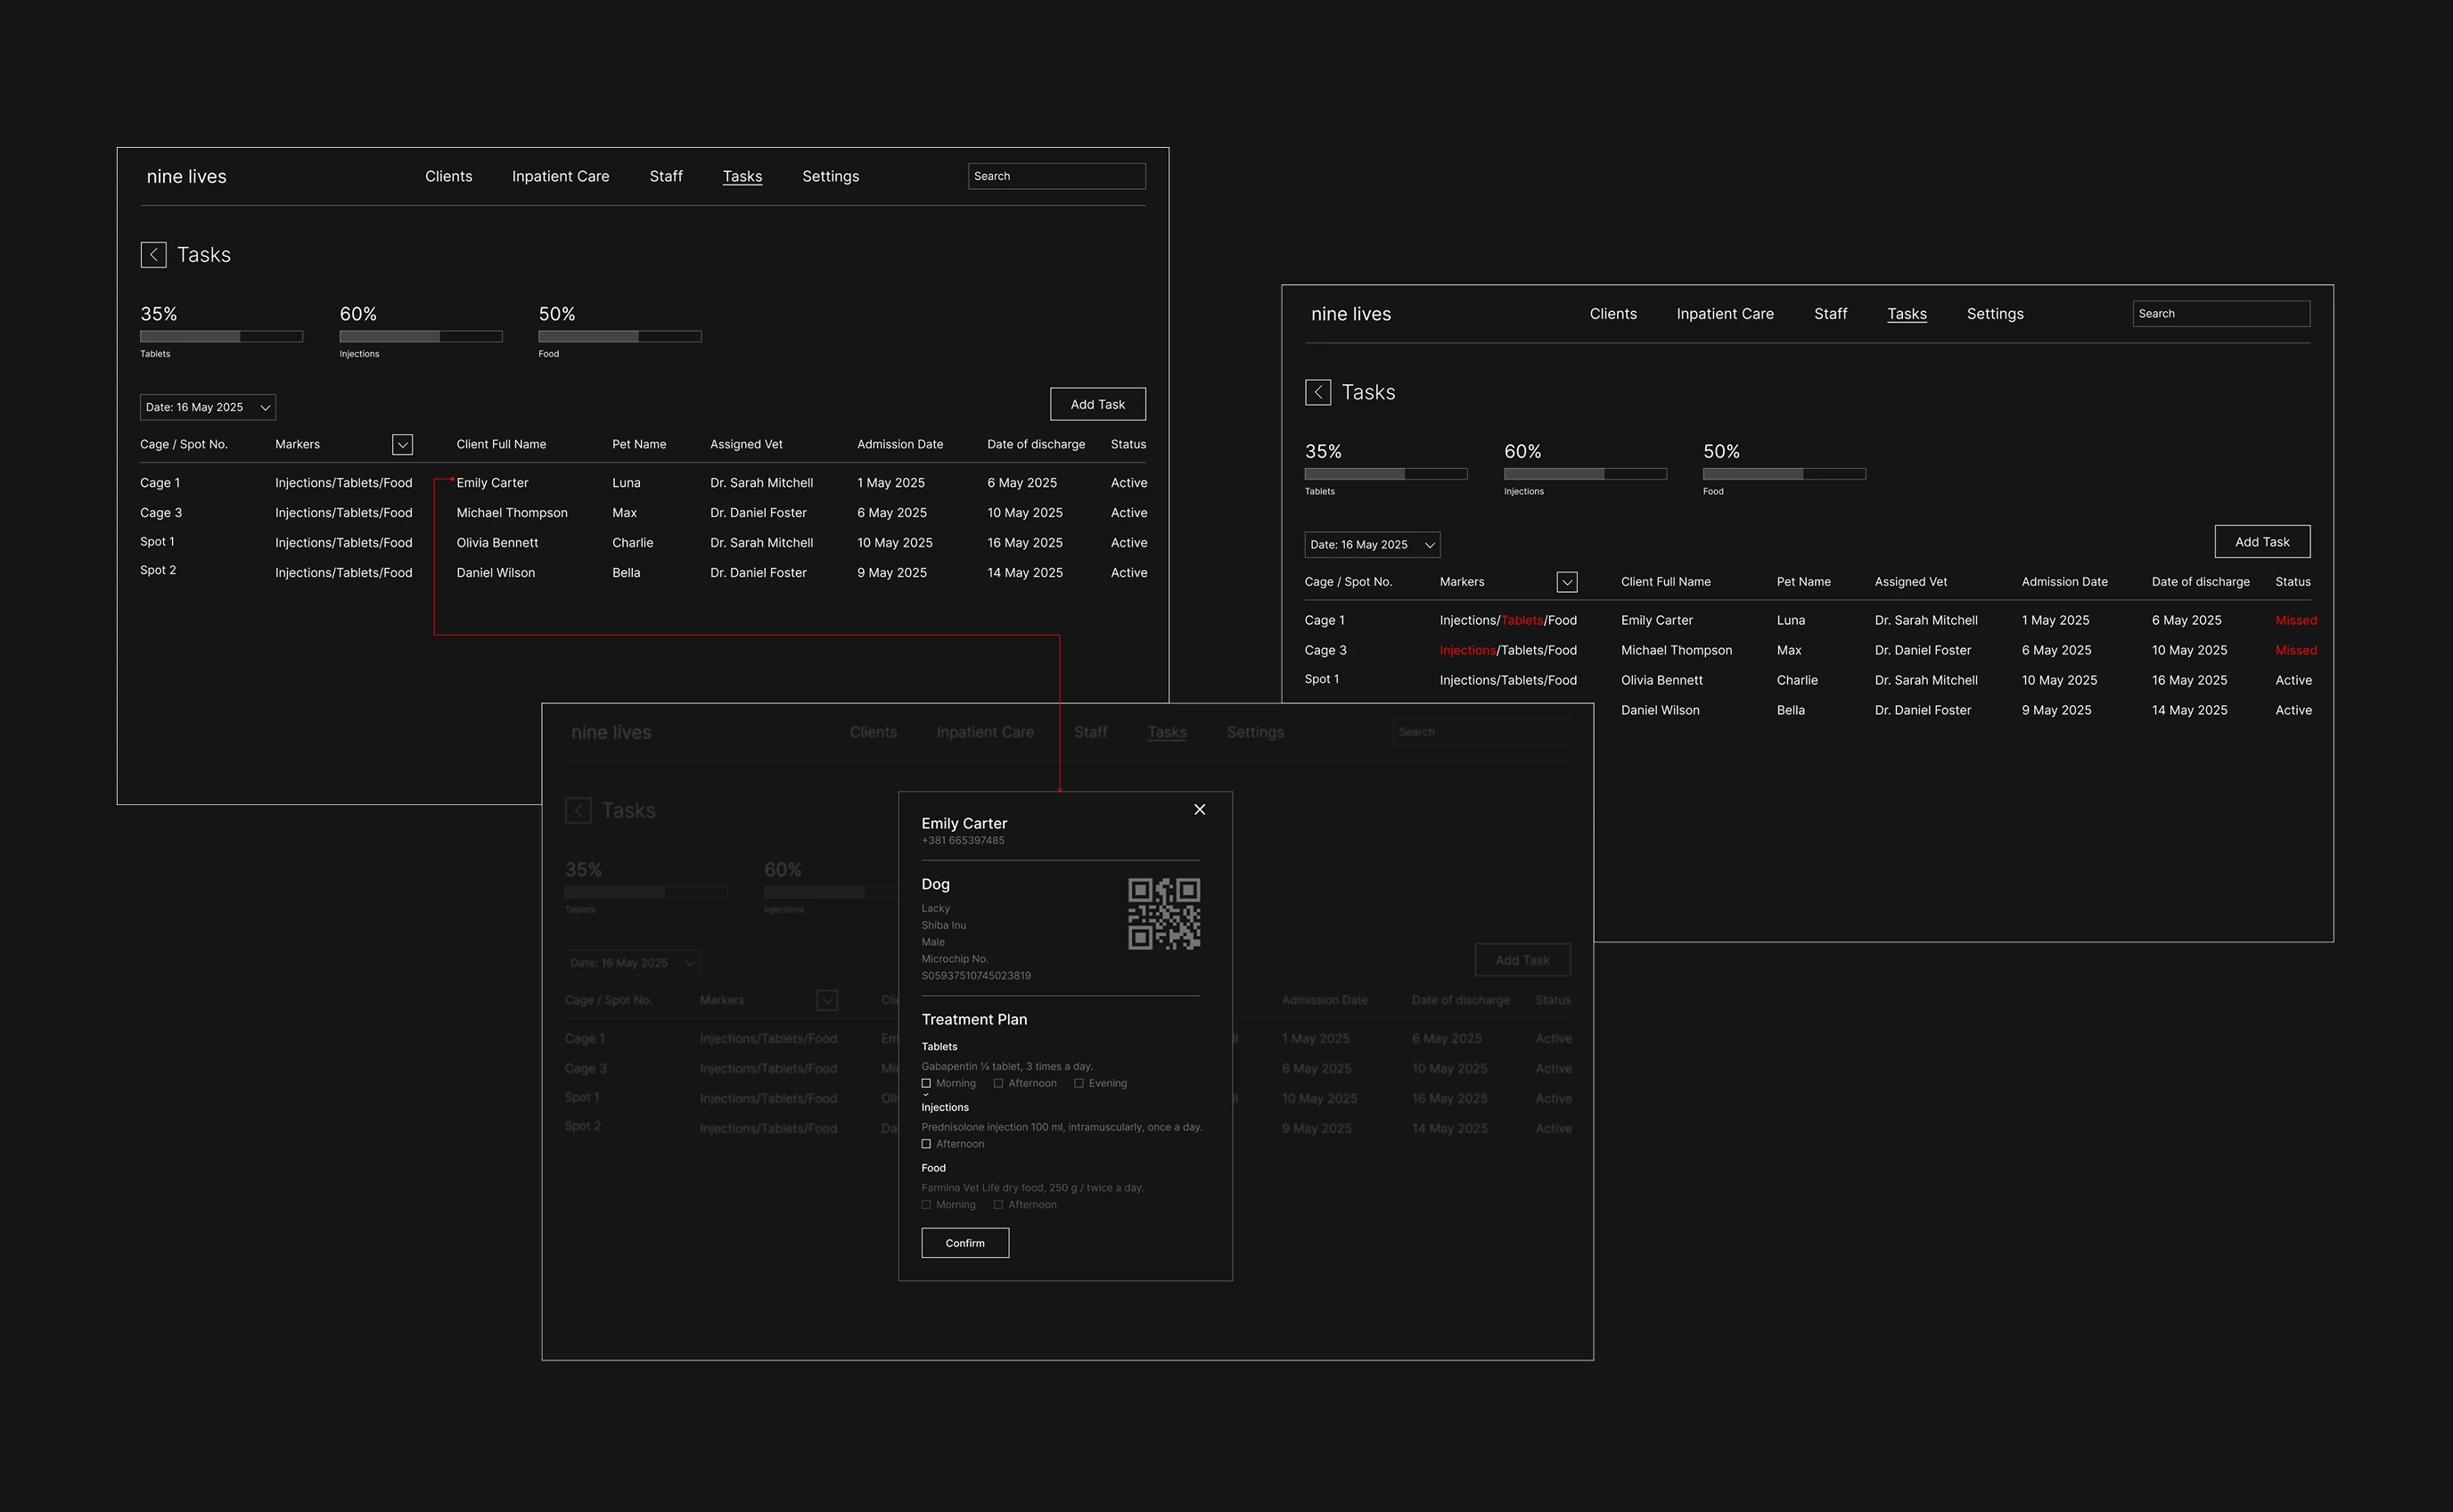
Task: Focus the dimmed Search field behind the modal
Action: [1481, 732]
